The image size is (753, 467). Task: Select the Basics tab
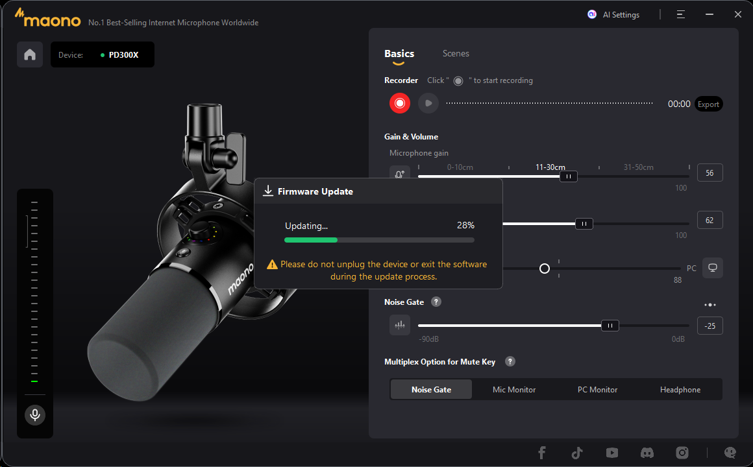pos(399,54)
